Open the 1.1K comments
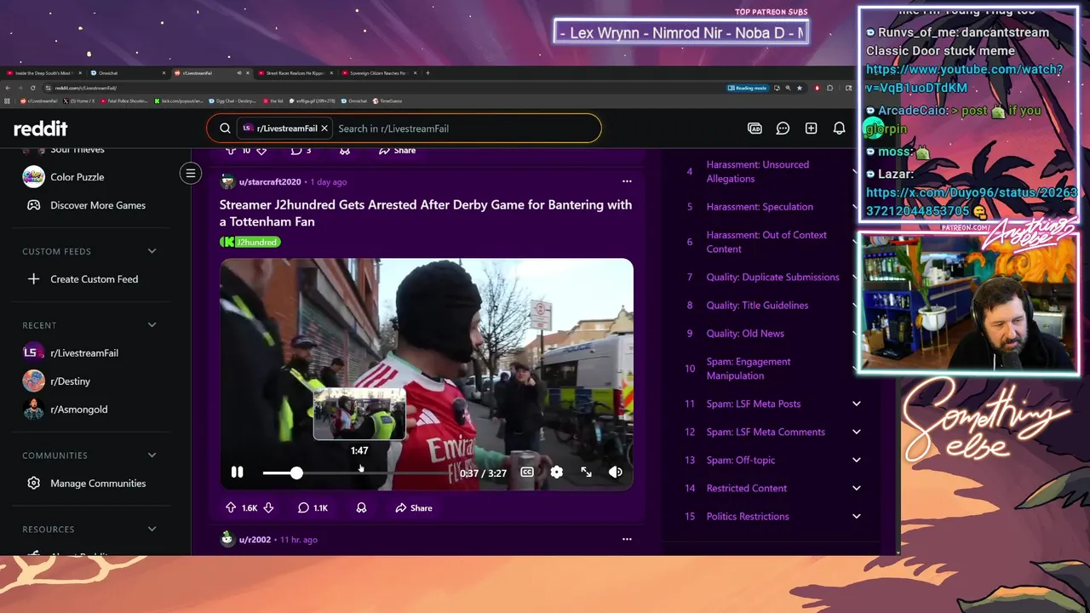This screenshot has width=1090, height=613. pyautogui.click(x=313, y=508)
